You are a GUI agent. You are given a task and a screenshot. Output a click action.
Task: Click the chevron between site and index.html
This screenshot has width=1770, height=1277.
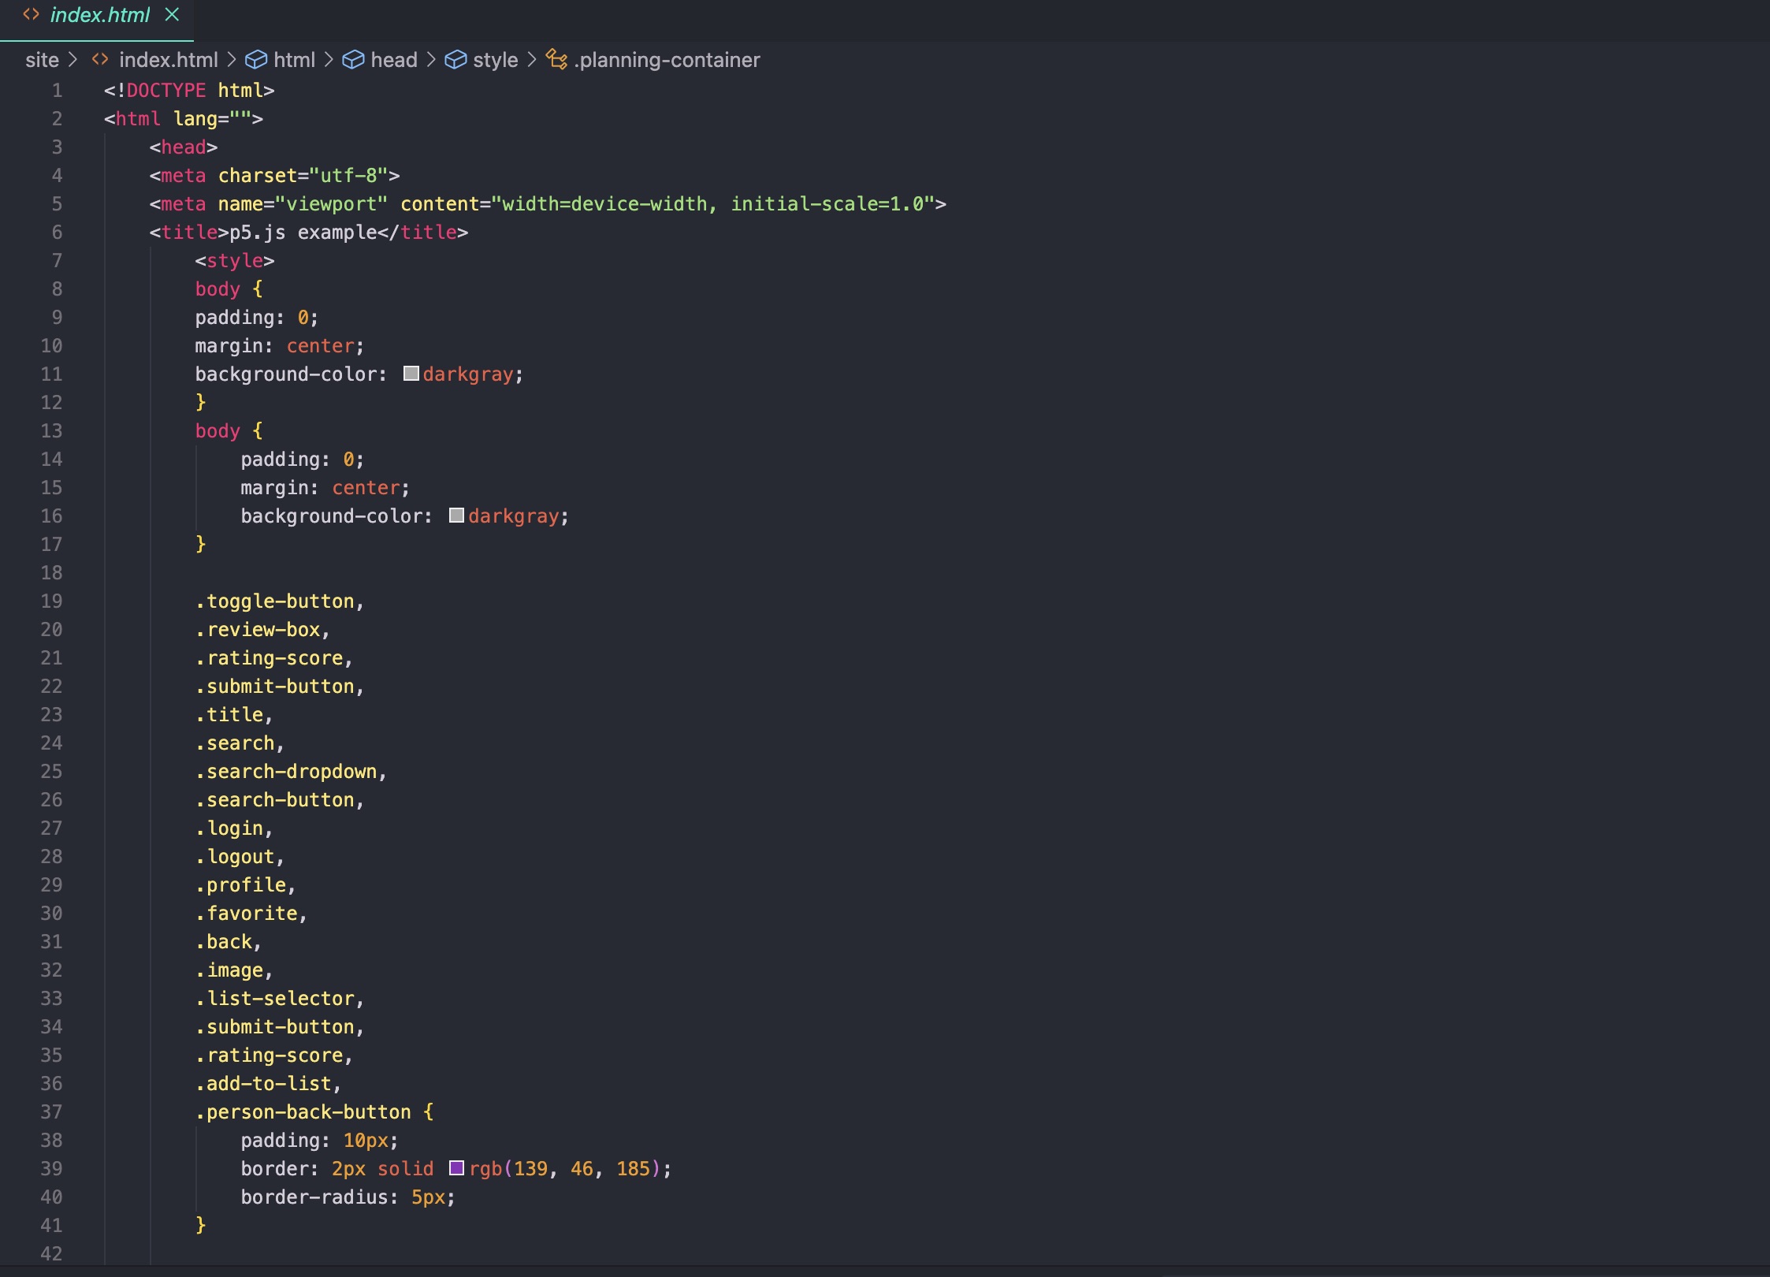pos(73,59)
